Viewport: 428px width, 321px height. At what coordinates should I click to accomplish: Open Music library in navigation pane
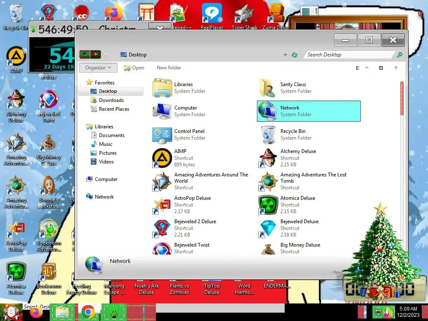pos(101,144)
